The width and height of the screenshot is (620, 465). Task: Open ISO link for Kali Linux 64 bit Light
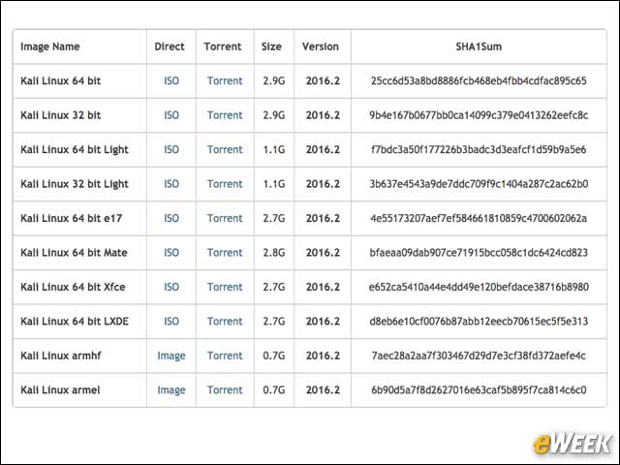(171, 149)
